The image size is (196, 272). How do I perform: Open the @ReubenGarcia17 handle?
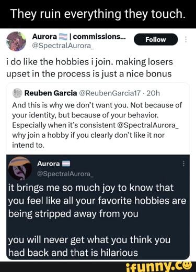[110, 93]
